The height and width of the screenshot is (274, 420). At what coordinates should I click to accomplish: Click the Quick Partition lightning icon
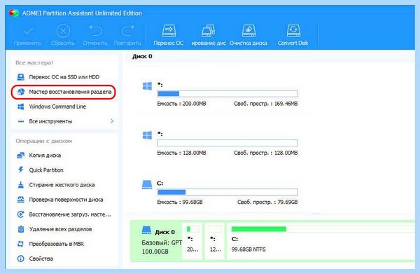20,170
